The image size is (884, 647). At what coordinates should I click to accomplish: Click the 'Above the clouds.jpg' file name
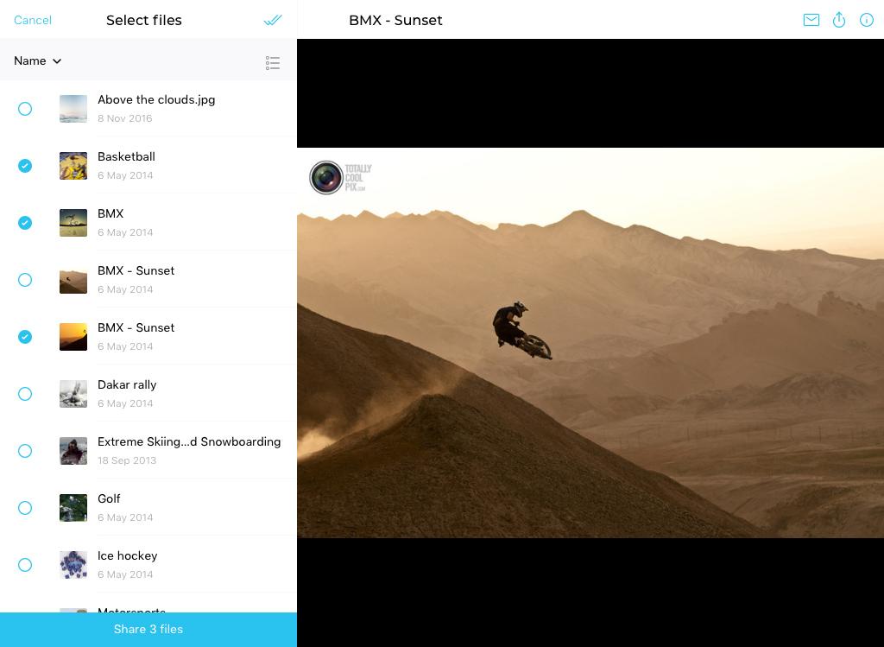pos(156,100)
